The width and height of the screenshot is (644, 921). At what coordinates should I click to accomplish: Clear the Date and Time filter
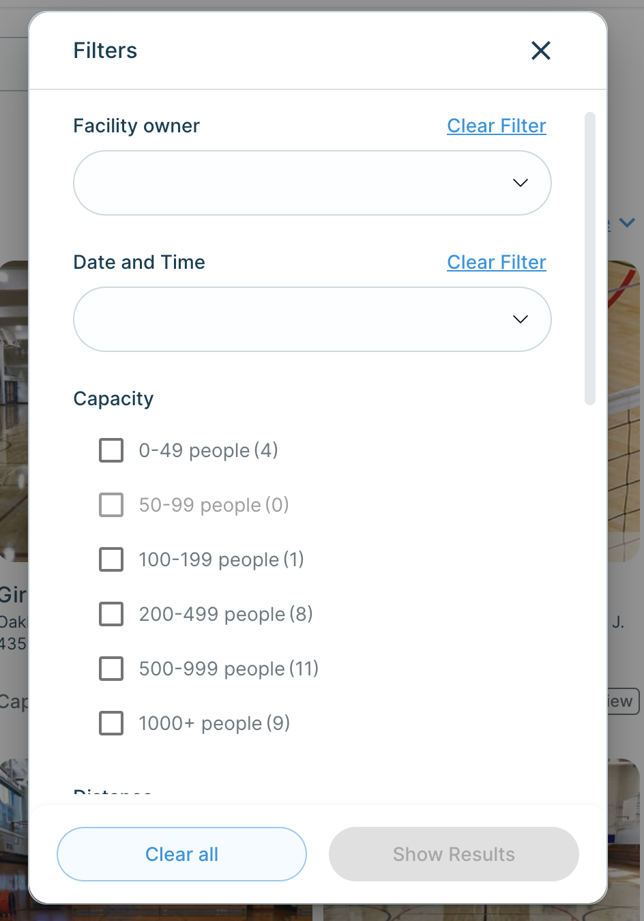[497, 262]
